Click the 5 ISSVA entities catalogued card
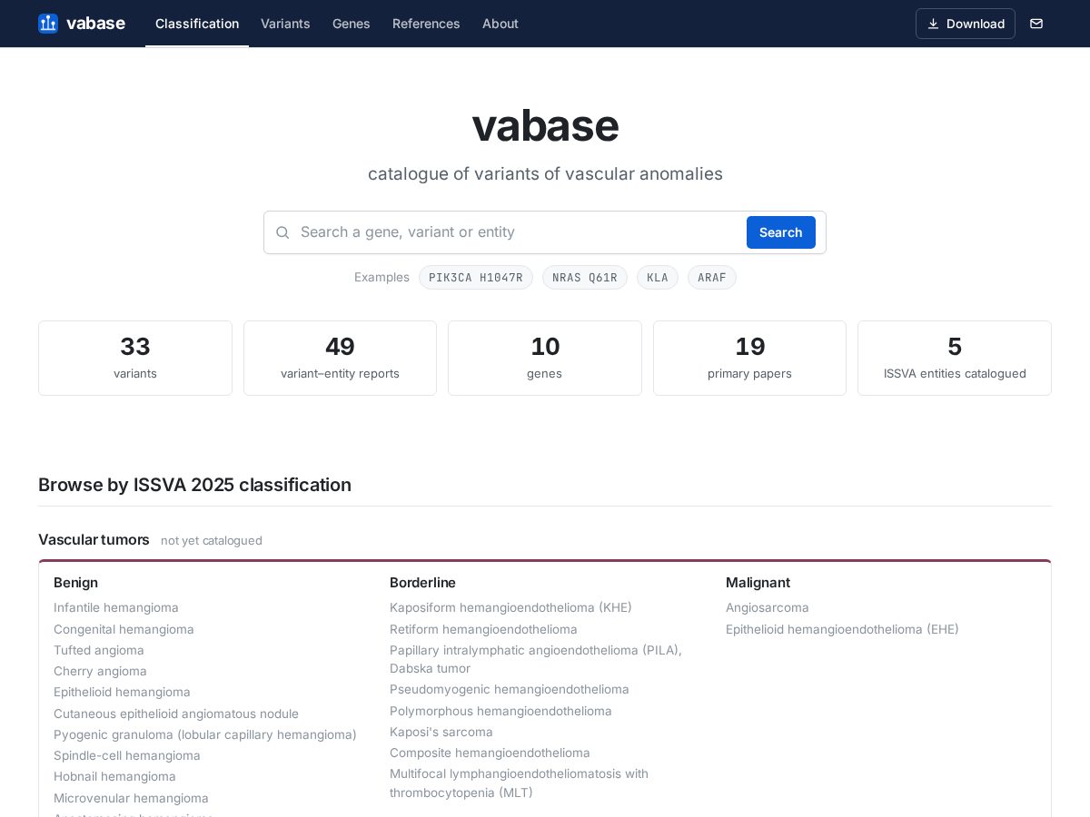 (955, 358)
